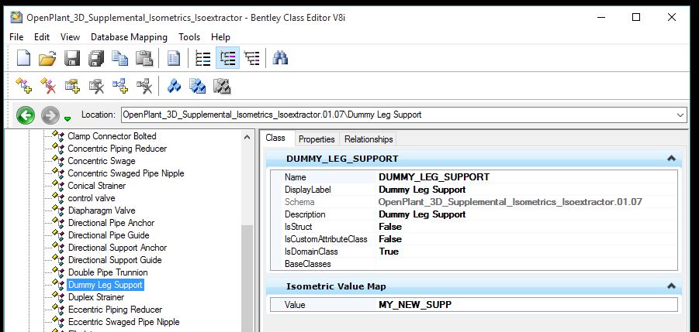
Task: Select Directional Support Anchor class
Action: 118,248
